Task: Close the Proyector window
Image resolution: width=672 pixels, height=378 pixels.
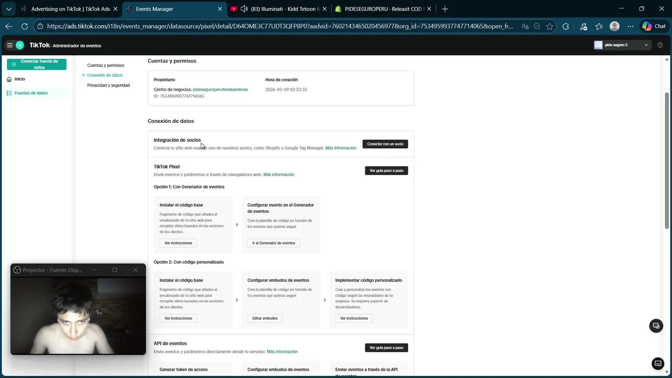Action: pos(135,270)
